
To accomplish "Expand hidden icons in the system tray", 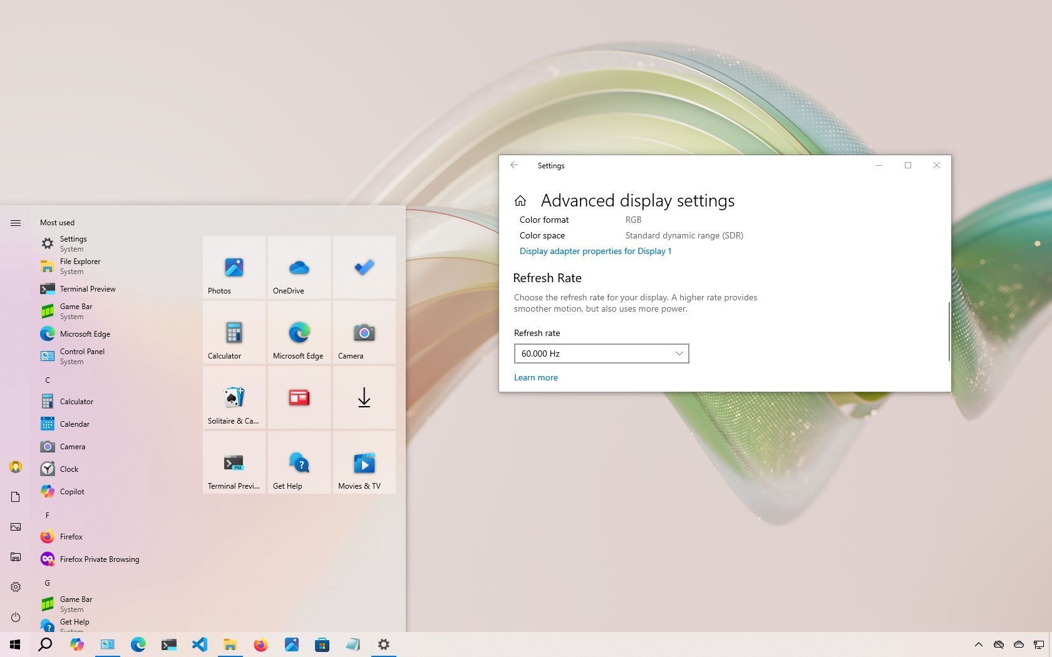I will 979,644.
